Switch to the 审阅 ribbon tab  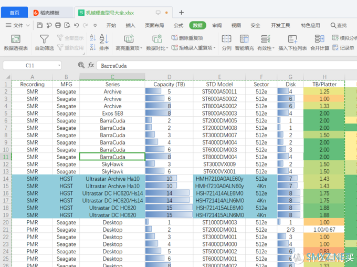pyautogui.click(x=217, y=25)
